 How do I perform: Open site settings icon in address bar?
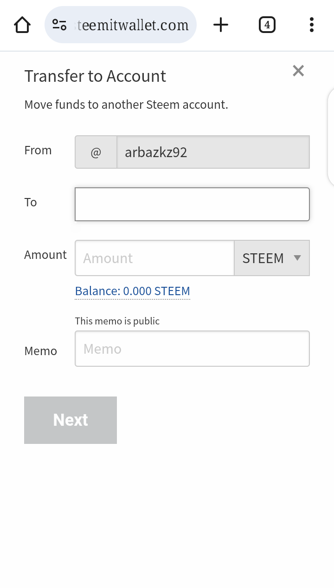(59, 25)
